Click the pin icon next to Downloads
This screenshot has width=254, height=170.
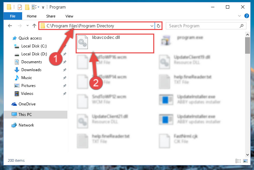tap(65, 70)
